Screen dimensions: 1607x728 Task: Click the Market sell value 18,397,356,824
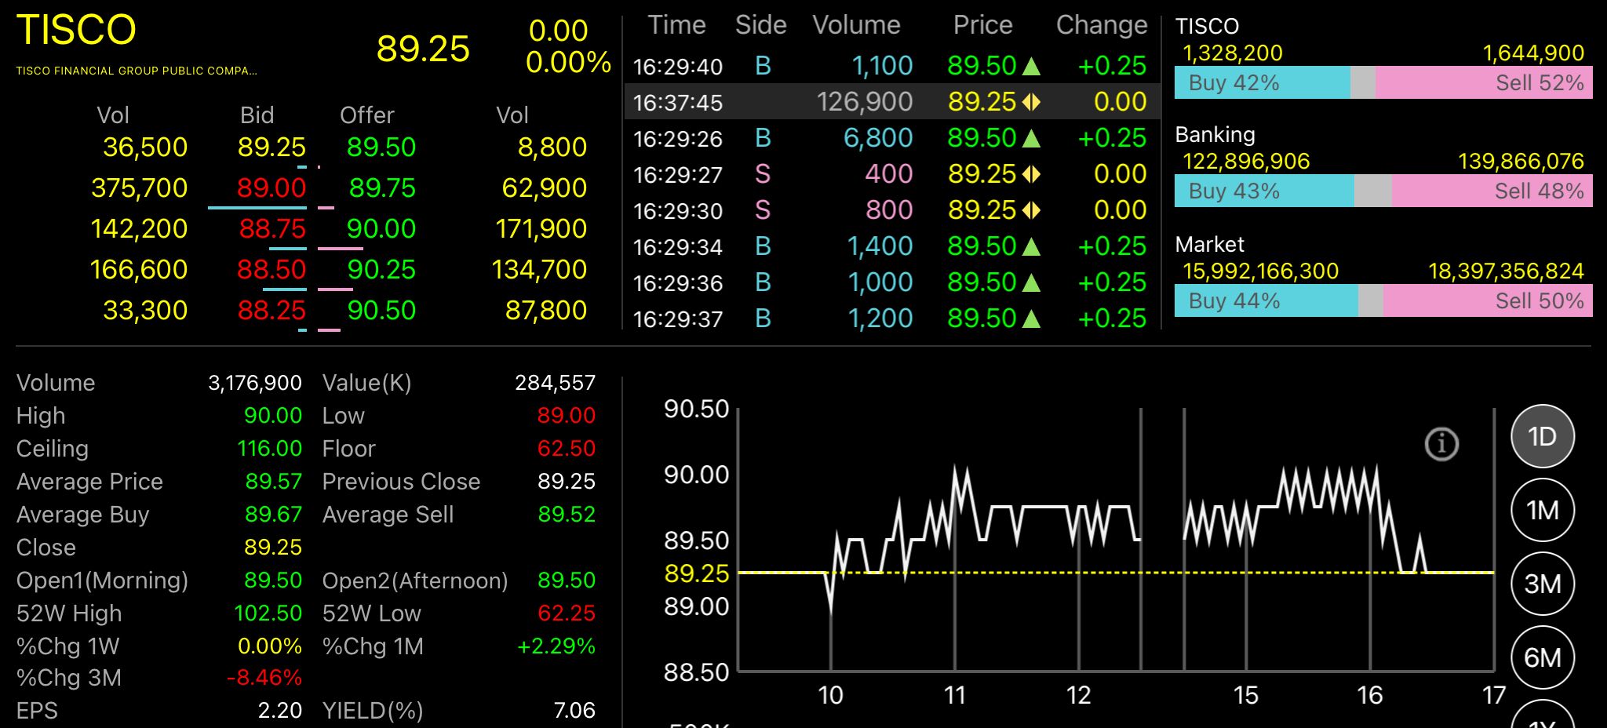[x=1506, y=271]
